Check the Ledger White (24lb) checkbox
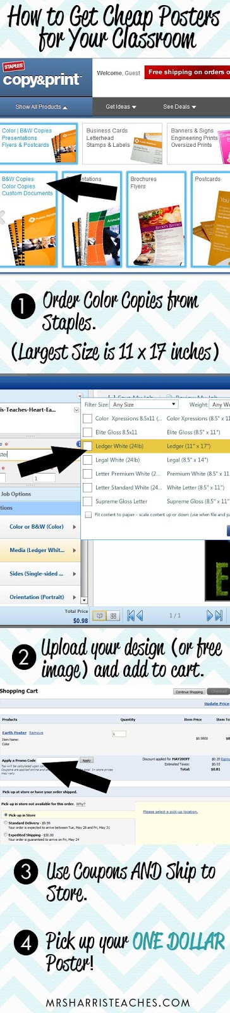 pyautogui.click(x=88, y=446)
